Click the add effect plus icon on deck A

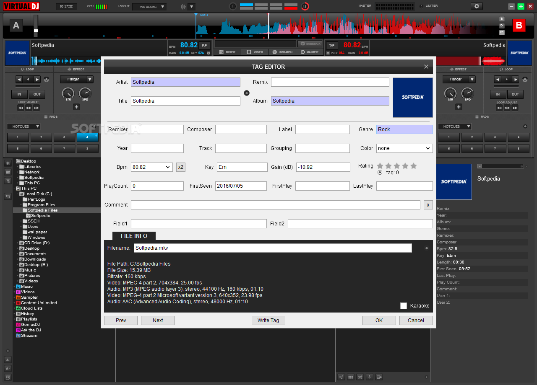click(x=76, y=107)
